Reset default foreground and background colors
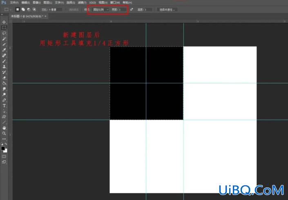Screen dimensions: 288x200 pyautogui.click(x=2, y=144)
